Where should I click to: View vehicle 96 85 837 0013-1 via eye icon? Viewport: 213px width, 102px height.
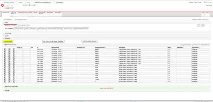(5, 66)
